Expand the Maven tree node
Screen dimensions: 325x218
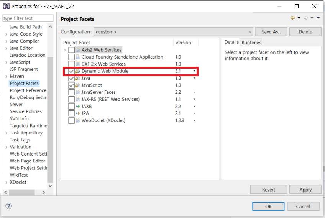point(6,77)
